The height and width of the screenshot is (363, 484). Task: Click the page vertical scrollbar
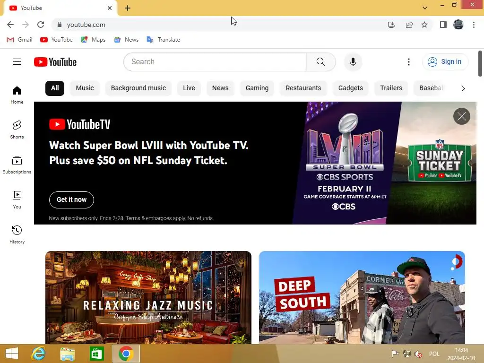coord(480,64)
